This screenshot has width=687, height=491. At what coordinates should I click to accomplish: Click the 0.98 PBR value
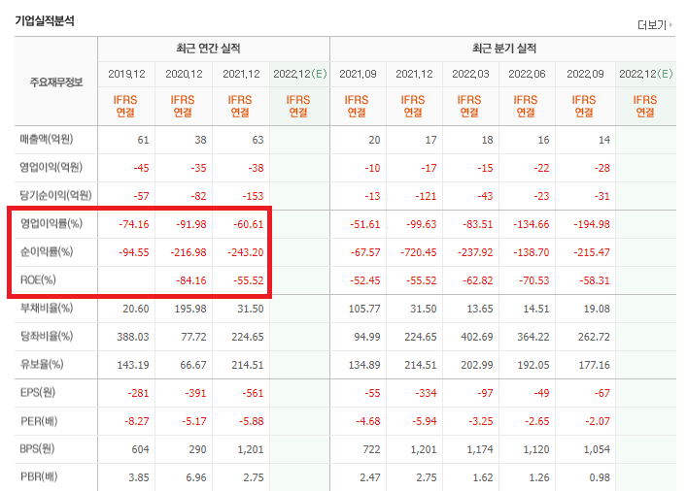click(x=600, y=477)
